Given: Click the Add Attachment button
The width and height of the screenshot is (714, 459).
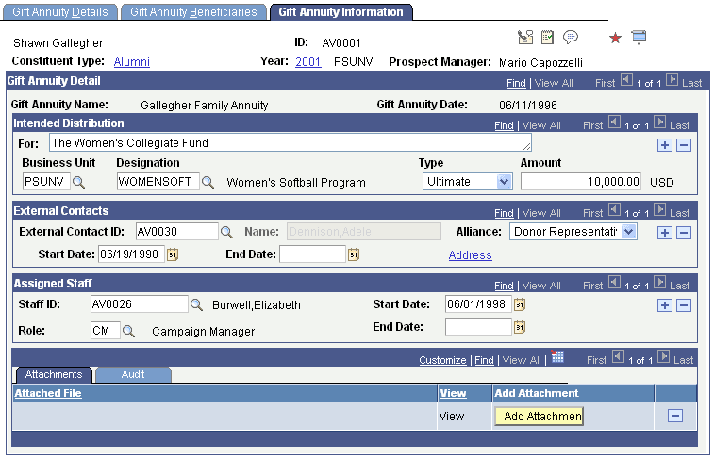Looking at the screenshot, I should coord(539,417).
